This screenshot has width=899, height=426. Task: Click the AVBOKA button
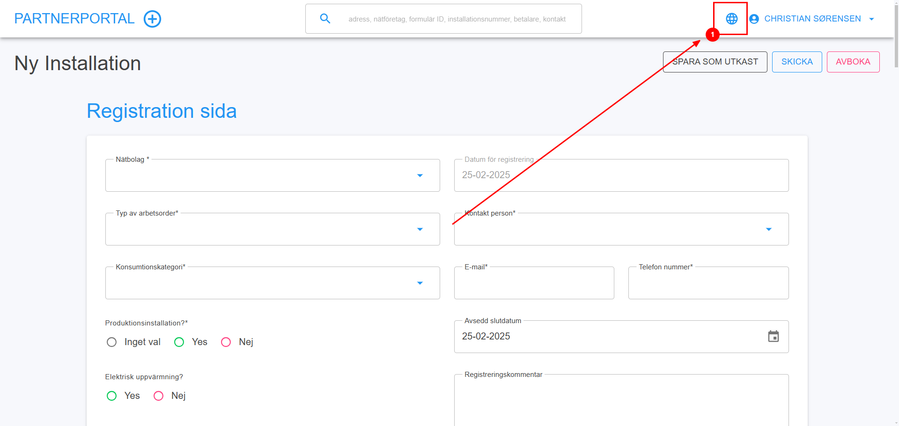point(853,62)
